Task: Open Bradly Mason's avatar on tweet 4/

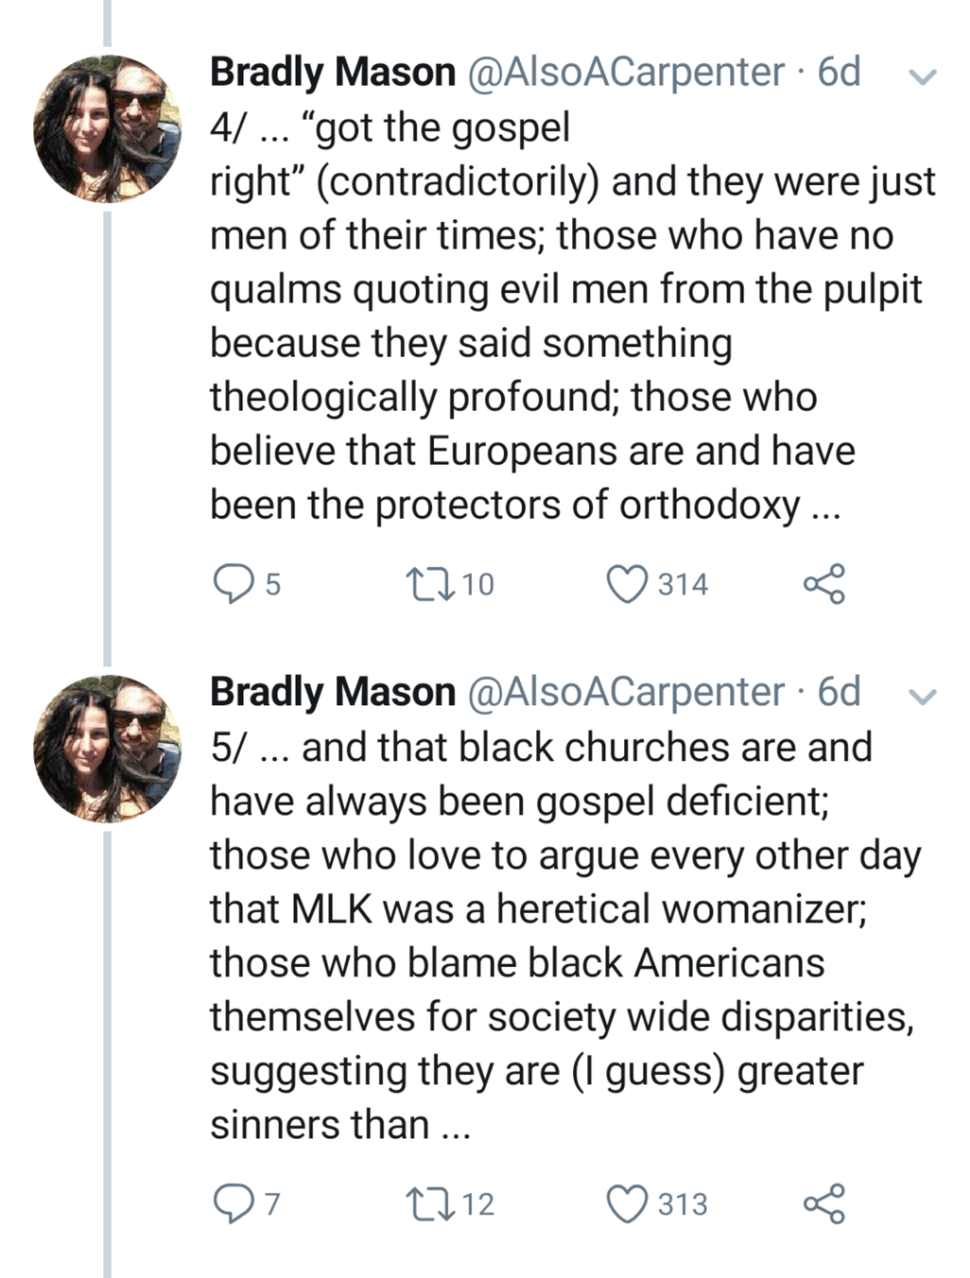Action: click(x=107, y=129)
